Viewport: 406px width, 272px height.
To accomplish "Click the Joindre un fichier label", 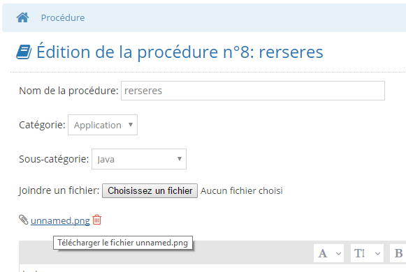I will tap(59, 190).
